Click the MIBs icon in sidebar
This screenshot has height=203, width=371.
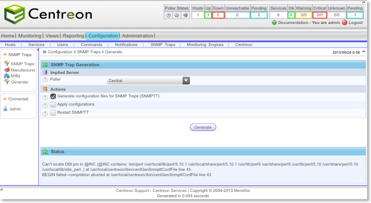[7, 76]
